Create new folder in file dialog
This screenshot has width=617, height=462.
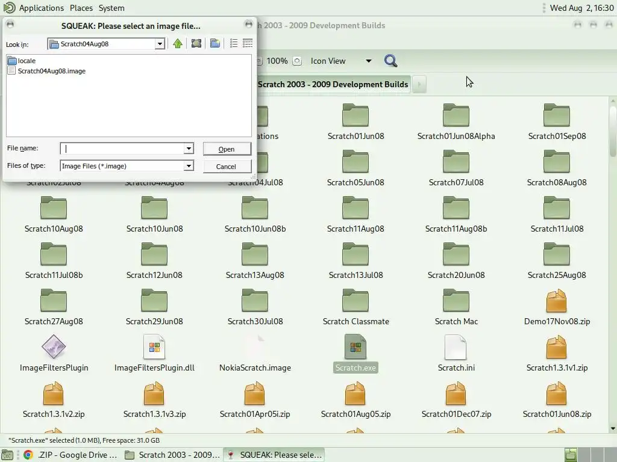[x=215, y=43]
